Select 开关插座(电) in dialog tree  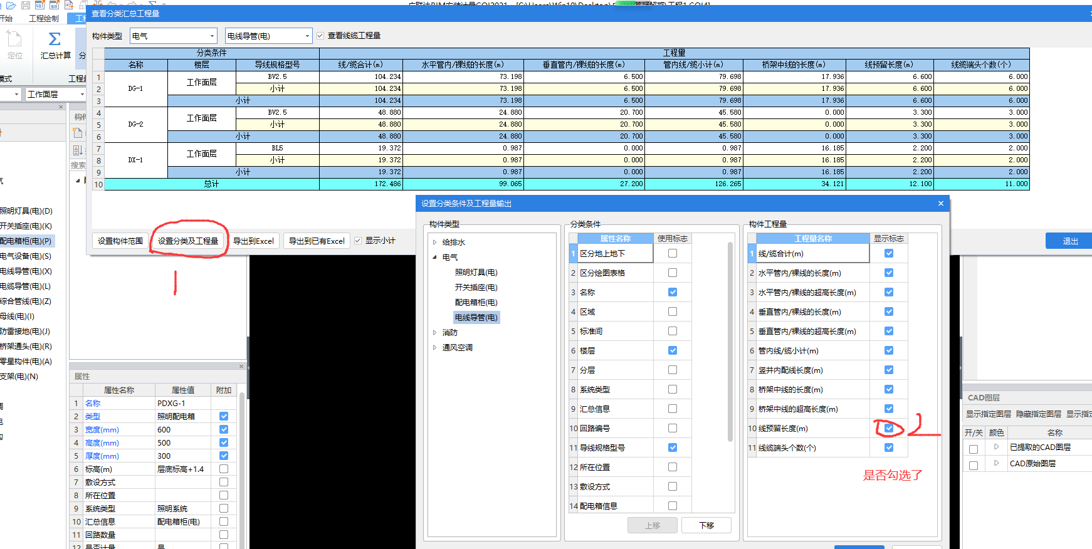[x=476, y=287]
